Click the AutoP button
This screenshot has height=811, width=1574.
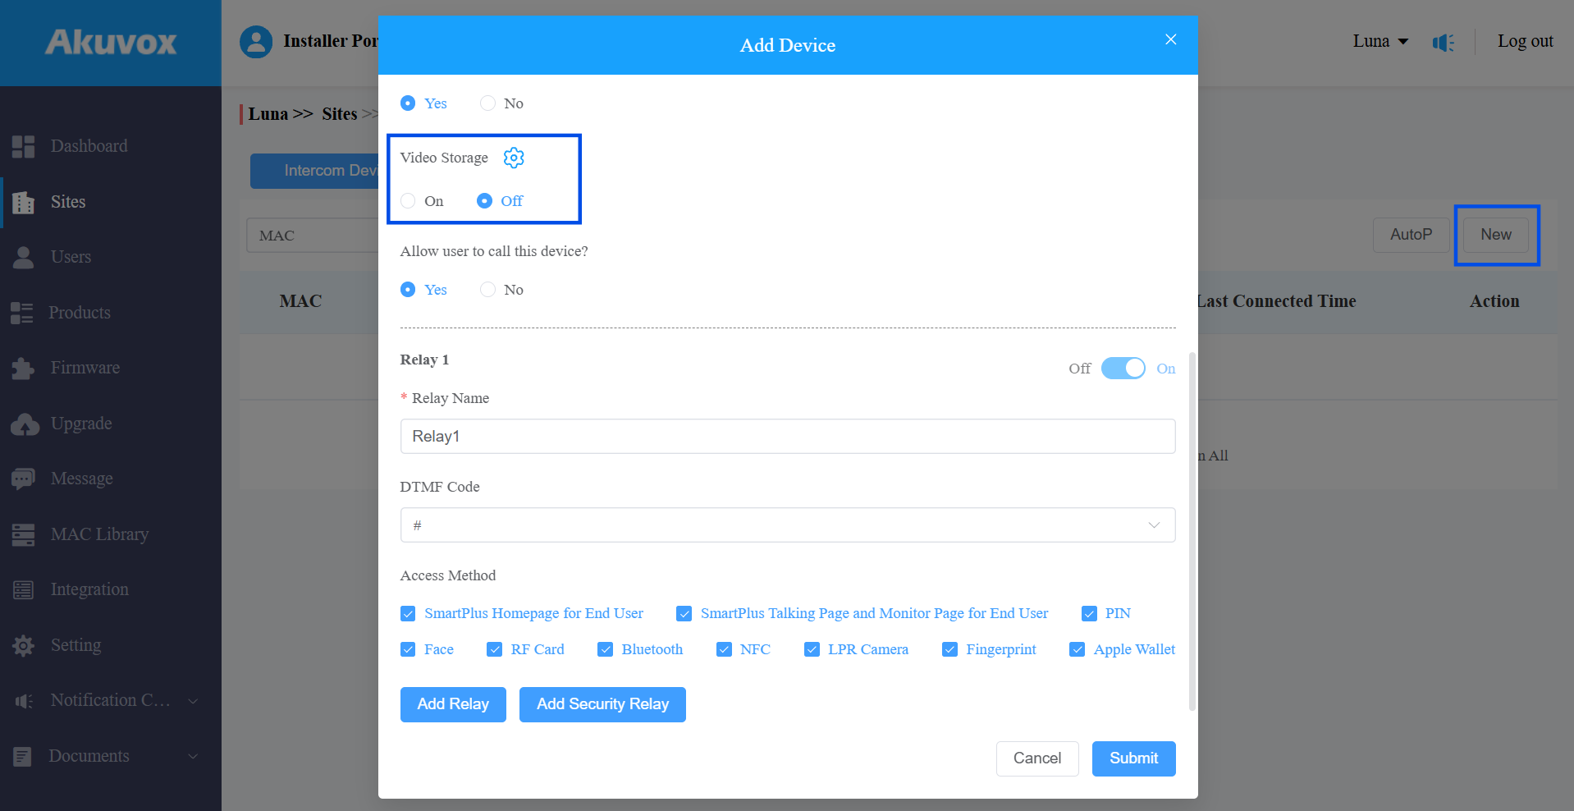coord(1411,235)
